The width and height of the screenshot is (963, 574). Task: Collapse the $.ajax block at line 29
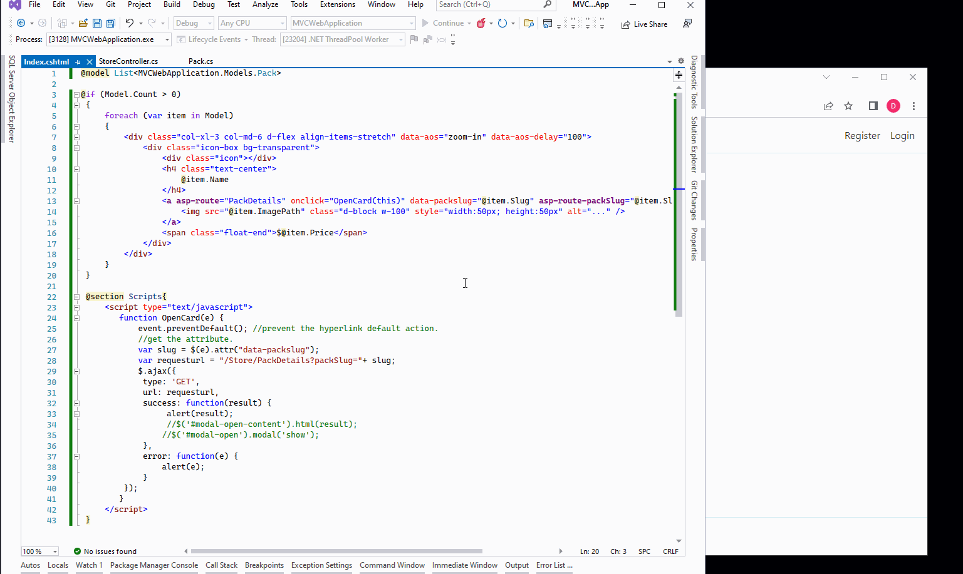pos(76,371)
